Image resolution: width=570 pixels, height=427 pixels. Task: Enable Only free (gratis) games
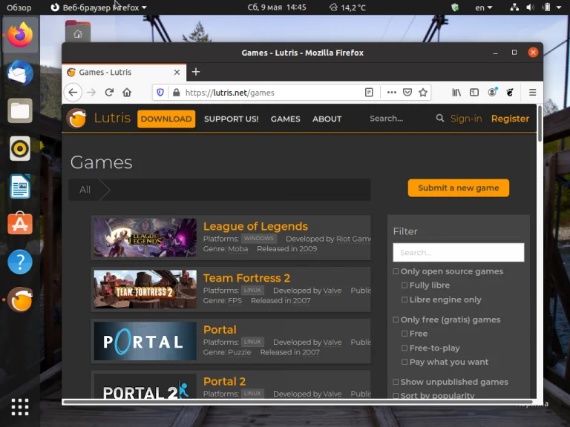click(396, 320)
